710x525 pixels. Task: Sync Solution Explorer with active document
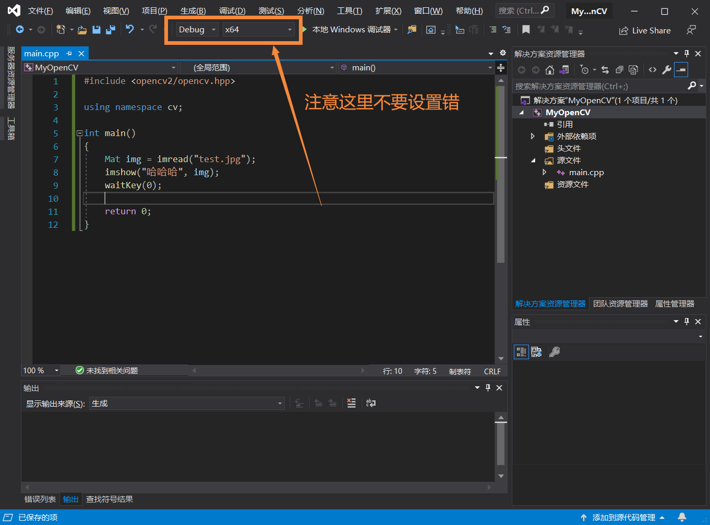(605, 70)
